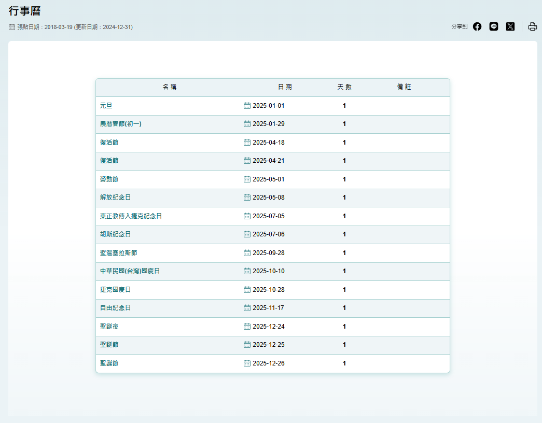
Task: Click the 名稱 column header
Action: coord(170,87)
